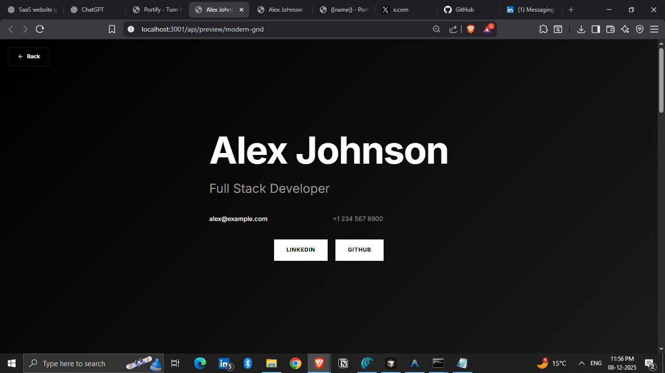Click the zoom magnifier icon in address bar
This screenshot has width=665, height=373.
(437, 29)
